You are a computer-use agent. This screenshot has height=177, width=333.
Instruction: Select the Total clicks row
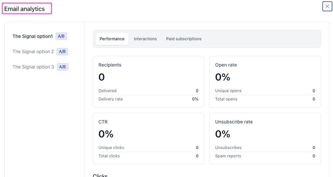148,156
